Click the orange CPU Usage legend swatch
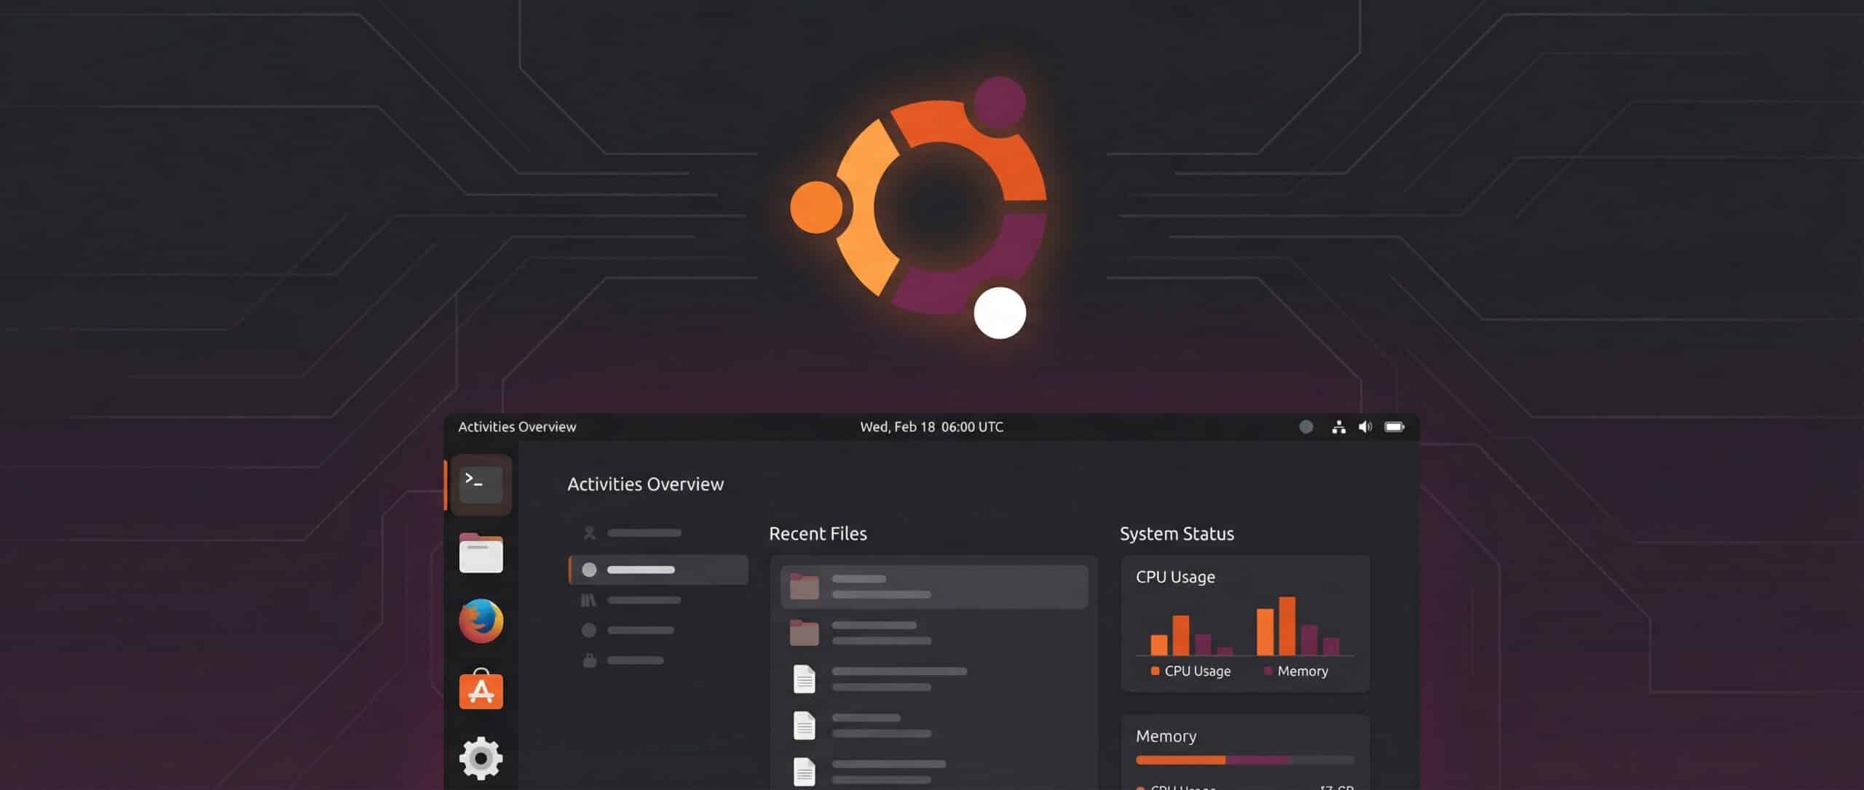 pyautogui.click(x=1155, y=671)
